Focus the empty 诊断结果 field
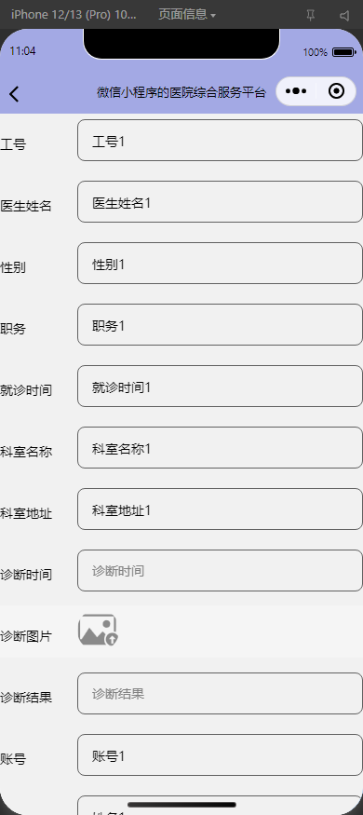 point(221,693)
